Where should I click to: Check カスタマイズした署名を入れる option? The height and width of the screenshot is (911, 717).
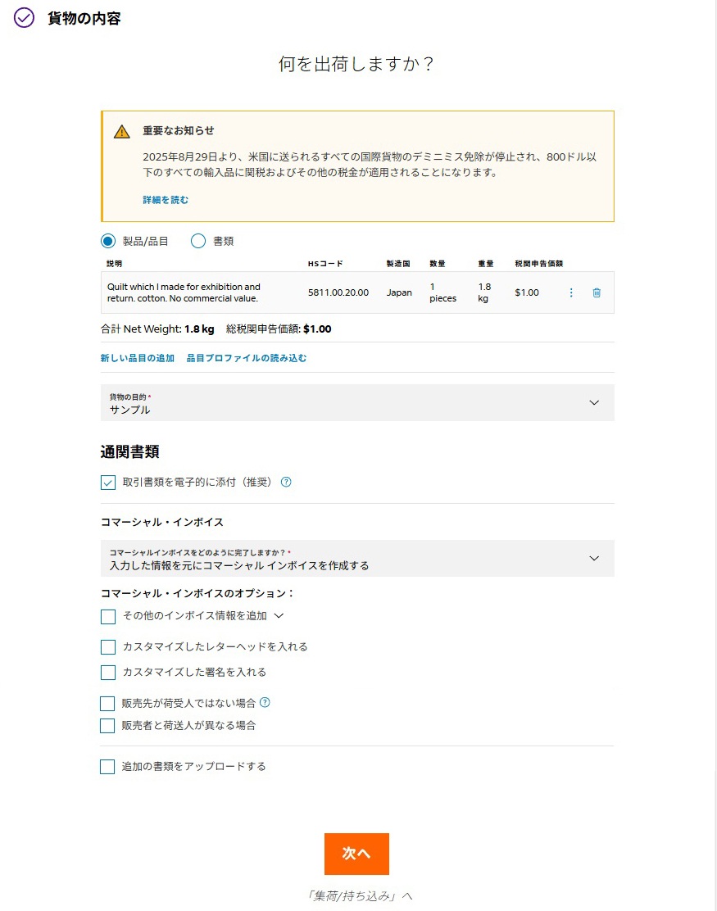click(x=108, y=673)
